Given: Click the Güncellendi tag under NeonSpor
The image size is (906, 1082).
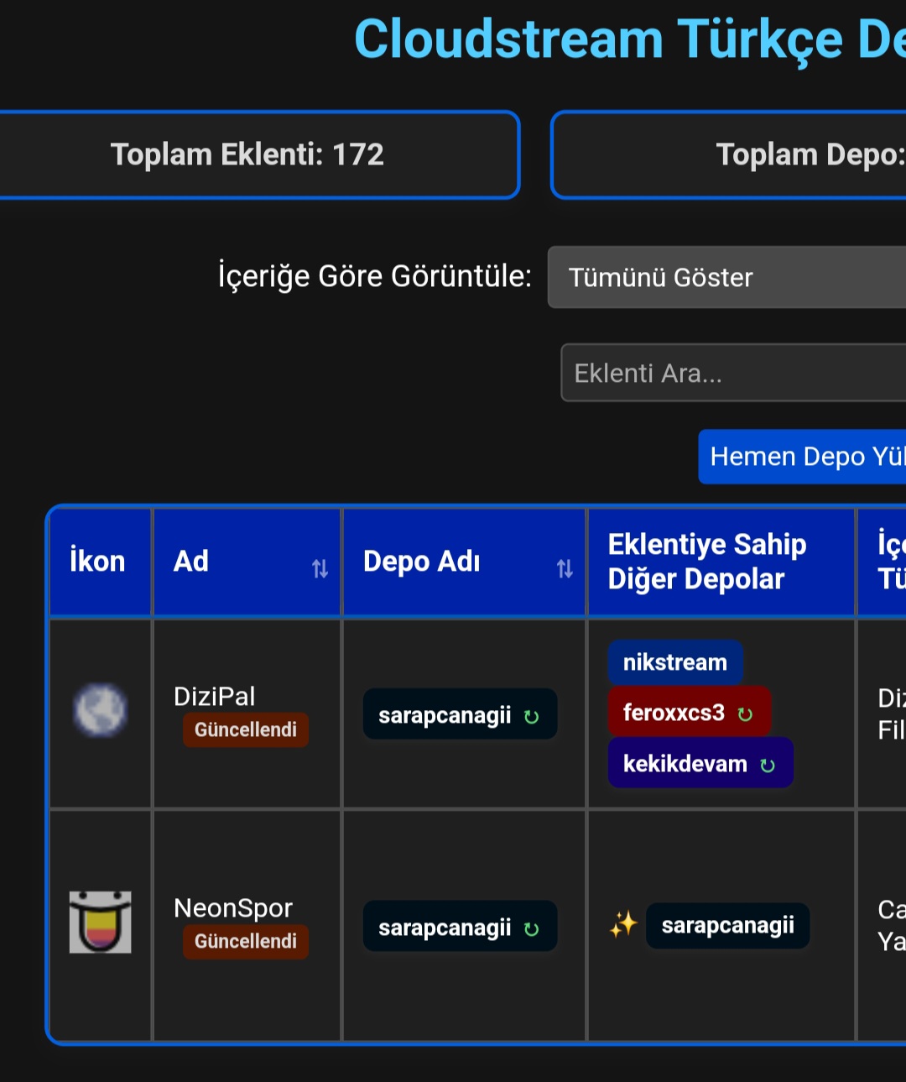Looking at the screenshot, I should [246, 941].
